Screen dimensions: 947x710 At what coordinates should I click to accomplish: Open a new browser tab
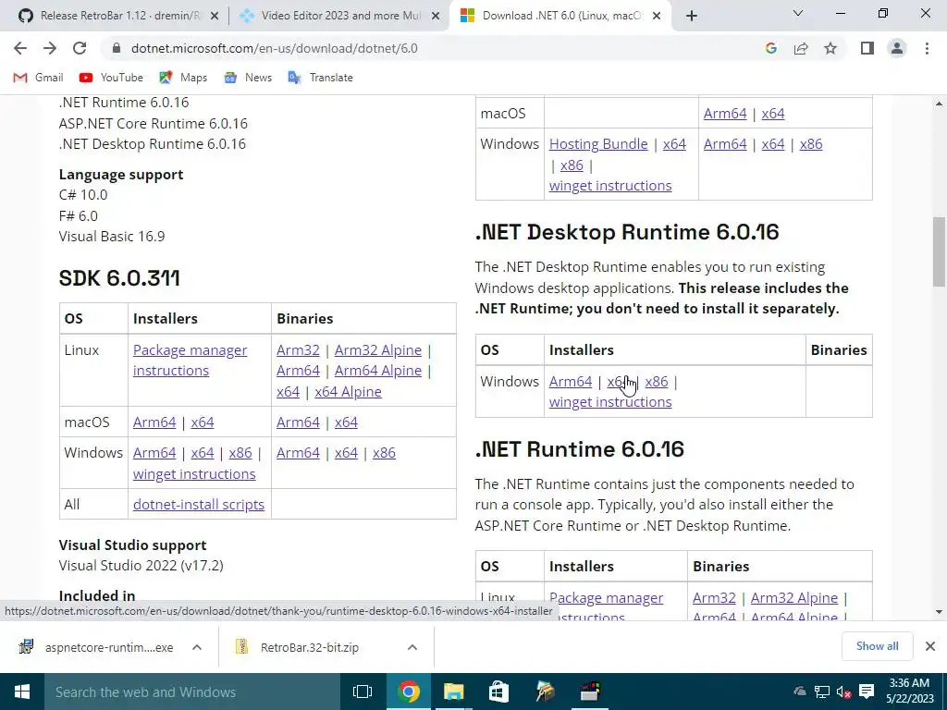(692, 16)
